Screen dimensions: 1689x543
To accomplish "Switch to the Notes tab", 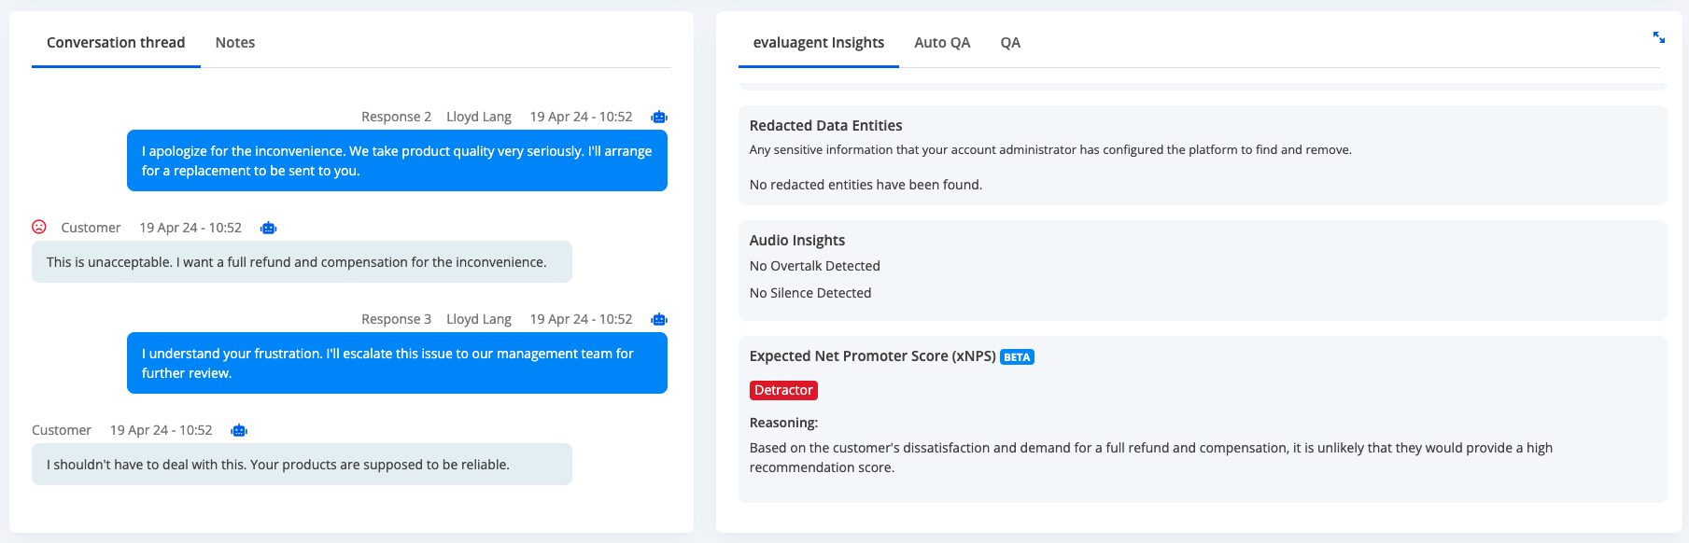I will tap(235, 43).
